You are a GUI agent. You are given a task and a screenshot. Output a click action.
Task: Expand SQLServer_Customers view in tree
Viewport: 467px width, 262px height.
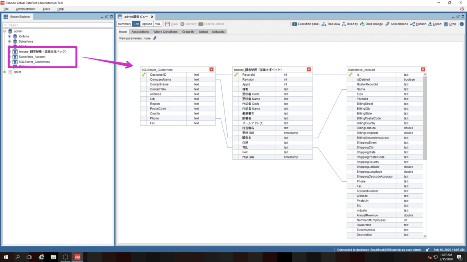pyautogui.click(x=10, y=62)
